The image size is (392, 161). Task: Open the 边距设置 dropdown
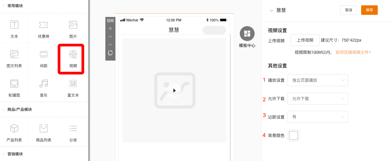(x=318, y=117)
